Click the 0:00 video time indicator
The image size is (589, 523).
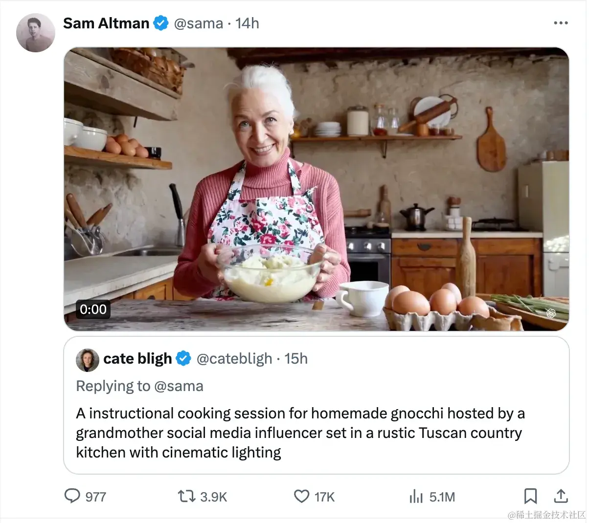pos(93,309)
